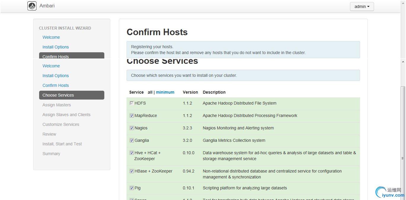Image resolution: width=406 pixels, height=200 pixels.
Task: Uncheck the MapReduce service checkbox
Action: [x=132, y=116]
